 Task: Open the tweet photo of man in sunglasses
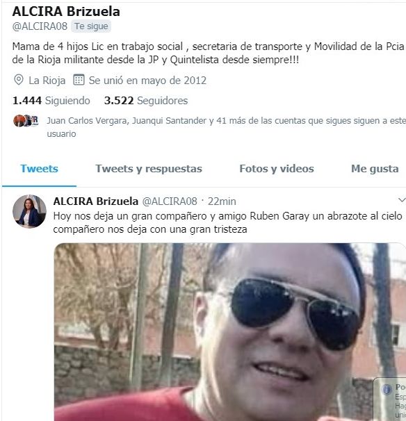230,332
